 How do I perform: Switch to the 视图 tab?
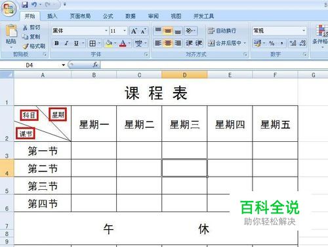click(x=176, y=16)
